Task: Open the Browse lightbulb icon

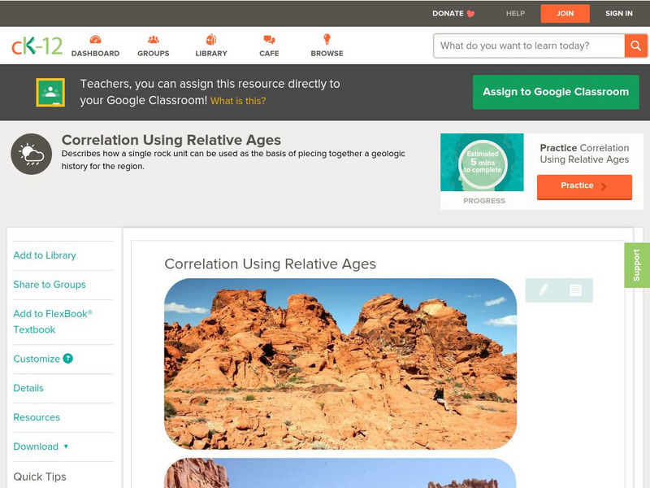Action: point(327,39)
